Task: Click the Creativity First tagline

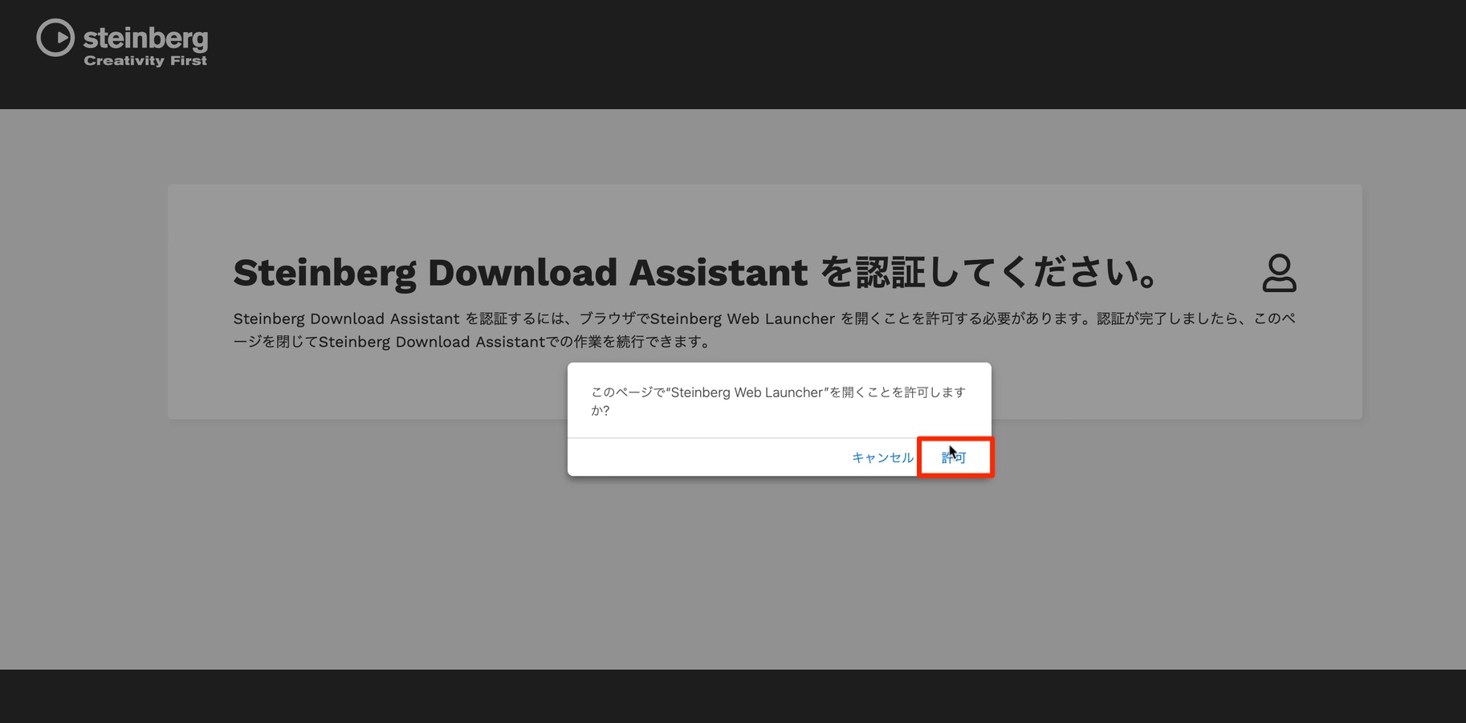Action: point(145,61)
